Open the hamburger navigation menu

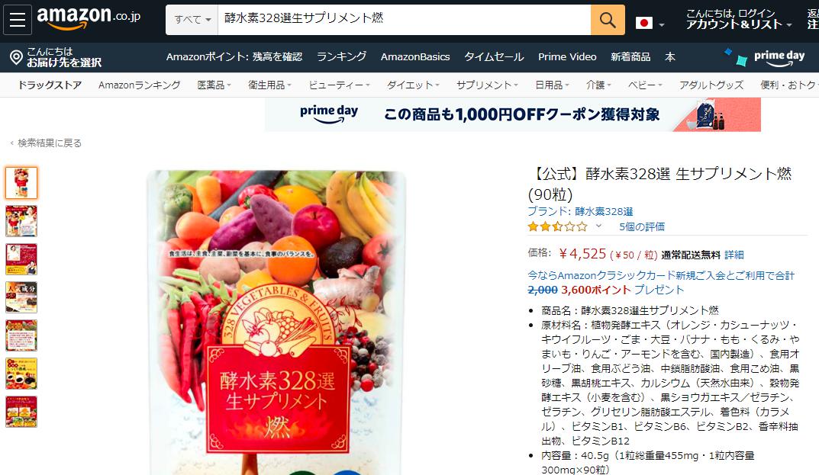18,19
